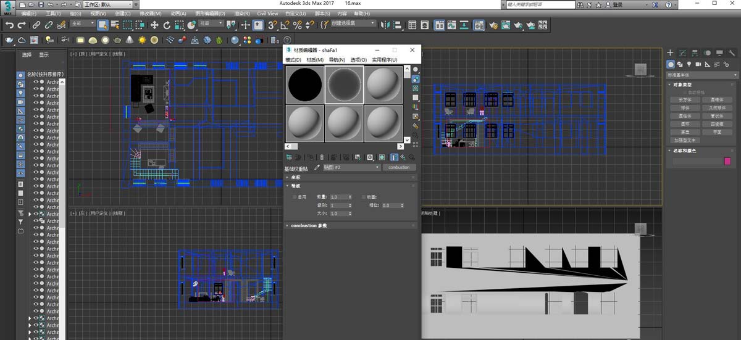The height and width of the screenshot is (340, 741).
Task: Expand the combustion 参数 rollout
Action: point(309,226)
